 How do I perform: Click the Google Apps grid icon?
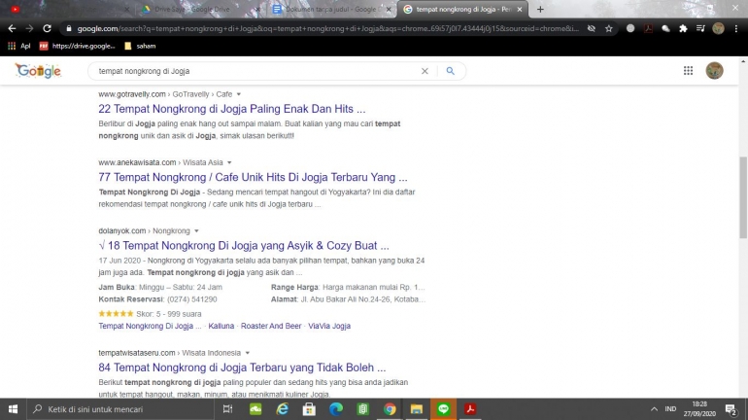point(688,71)
